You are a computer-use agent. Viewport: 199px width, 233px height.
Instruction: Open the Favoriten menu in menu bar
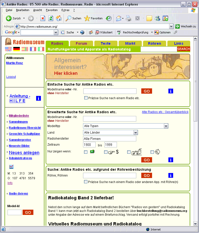point(52,10)
